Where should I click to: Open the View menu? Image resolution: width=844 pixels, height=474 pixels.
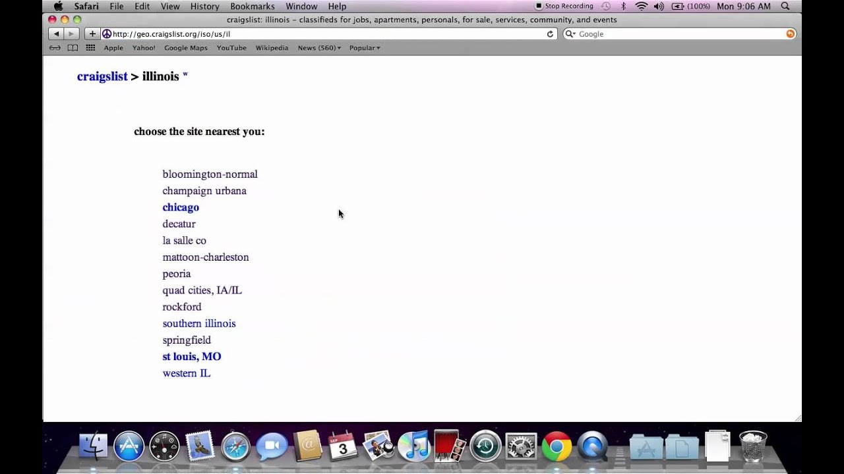tap(170, 6)
